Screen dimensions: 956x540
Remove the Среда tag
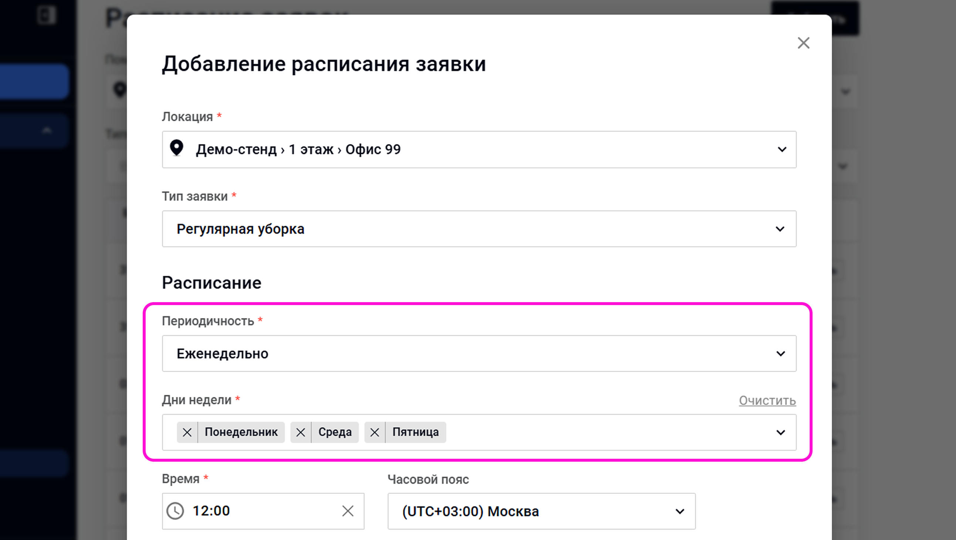click(301, 433)
